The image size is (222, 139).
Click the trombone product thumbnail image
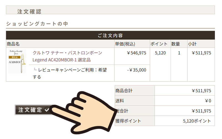[x=17, y=61]
